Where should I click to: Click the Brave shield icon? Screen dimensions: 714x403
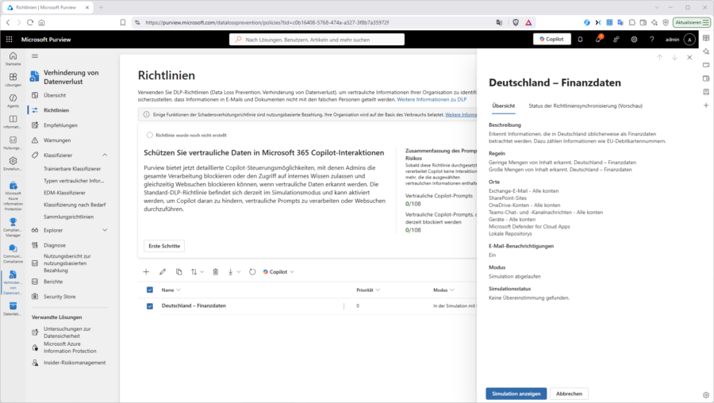(x=516, y=22)
